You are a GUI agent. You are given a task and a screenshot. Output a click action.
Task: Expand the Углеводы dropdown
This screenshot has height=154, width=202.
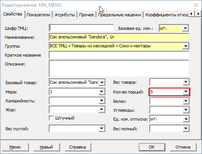[x=186, y=110]
